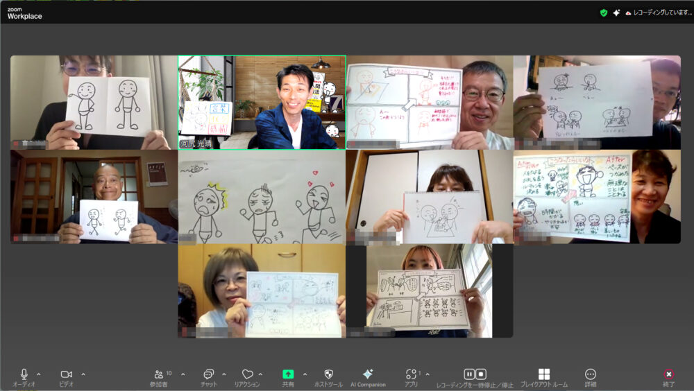This screenshot has width=694, height=391.
Task: Open the participants (参加者) panel
Action: 159,374
